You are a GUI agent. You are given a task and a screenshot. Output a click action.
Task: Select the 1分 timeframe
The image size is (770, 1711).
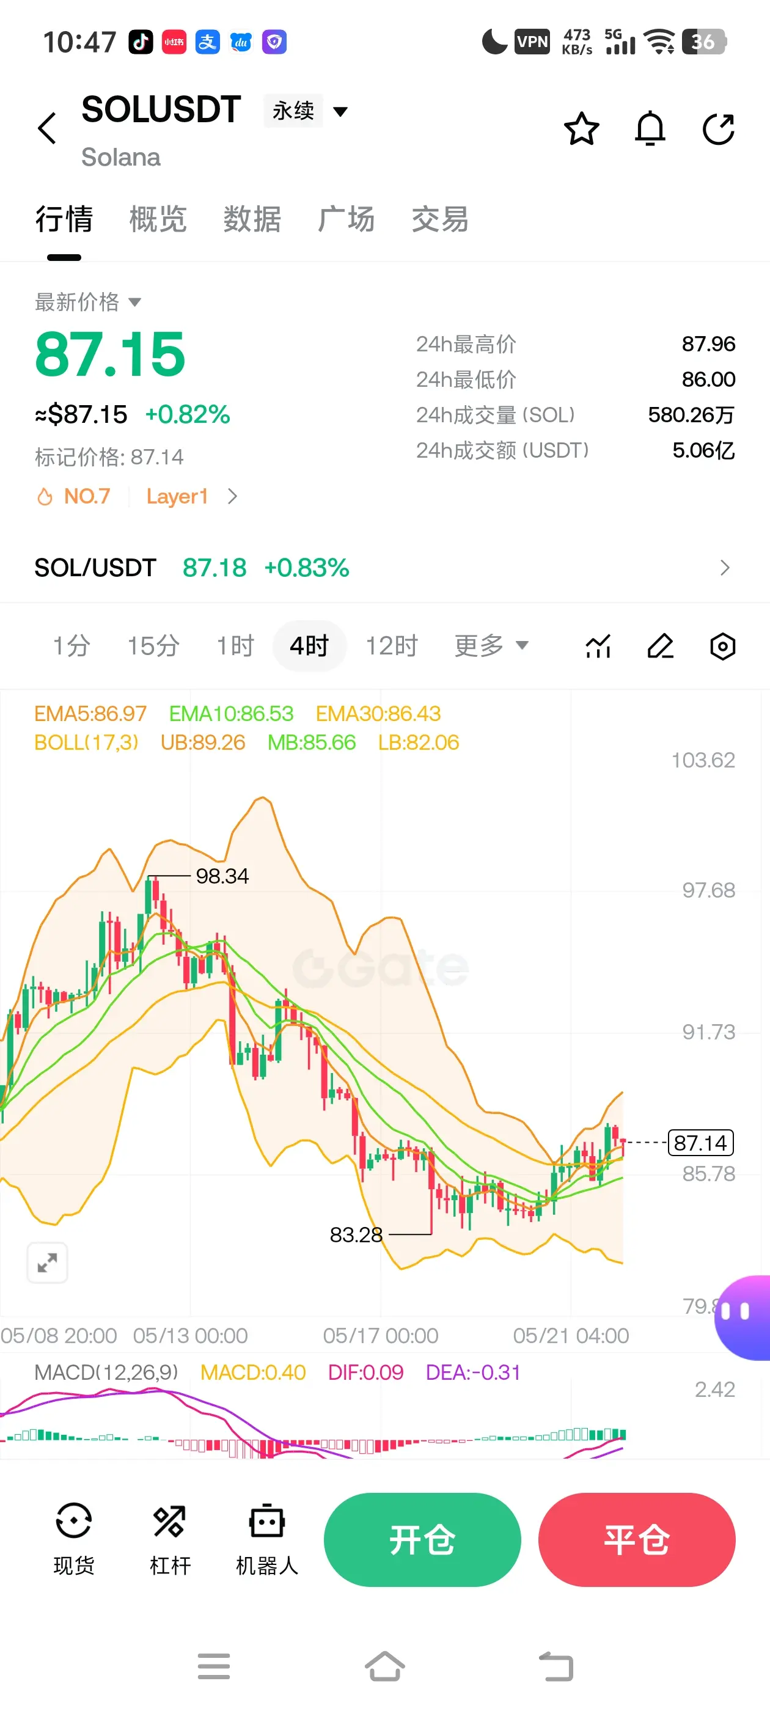[71, 646]
